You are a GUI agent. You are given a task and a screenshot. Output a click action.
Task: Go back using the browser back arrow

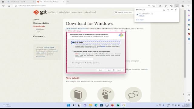3,6
